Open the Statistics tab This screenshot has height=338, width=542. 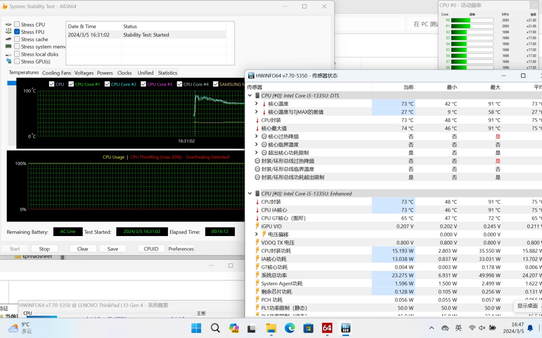167,73
